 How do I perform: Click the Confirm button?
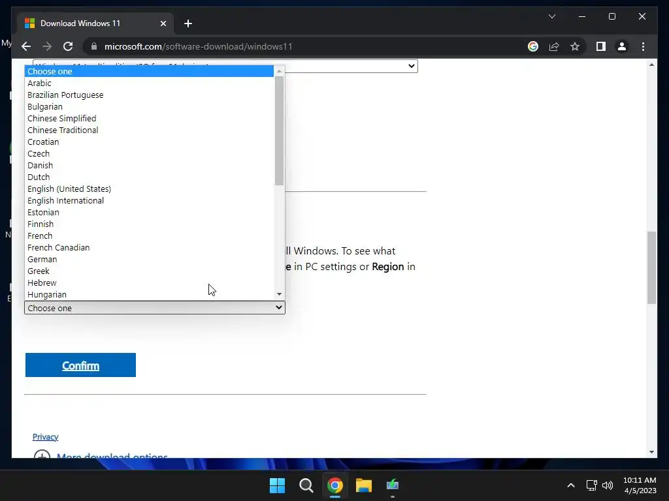(x=80, y=365)
